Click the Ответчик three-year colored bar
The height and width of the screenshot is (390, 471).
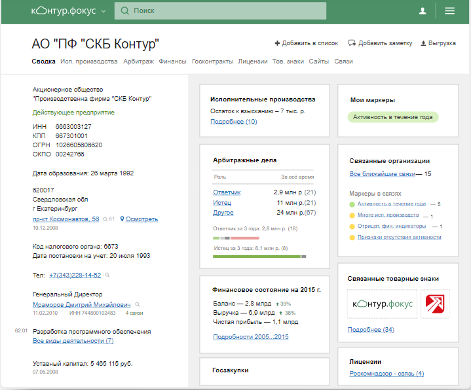236,238
